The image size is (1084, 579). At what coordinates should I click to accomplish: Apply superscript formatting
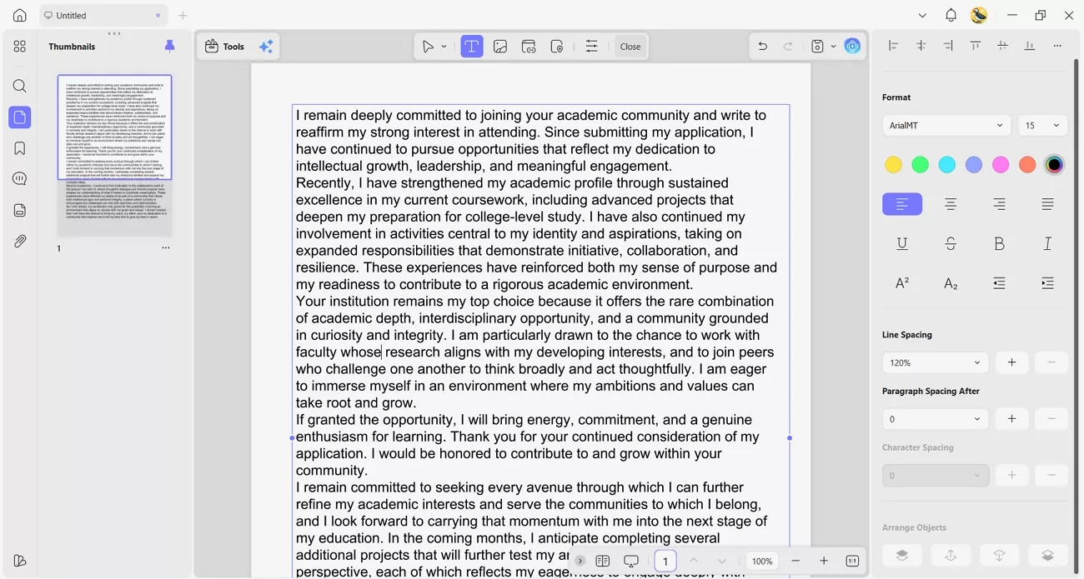902,283
